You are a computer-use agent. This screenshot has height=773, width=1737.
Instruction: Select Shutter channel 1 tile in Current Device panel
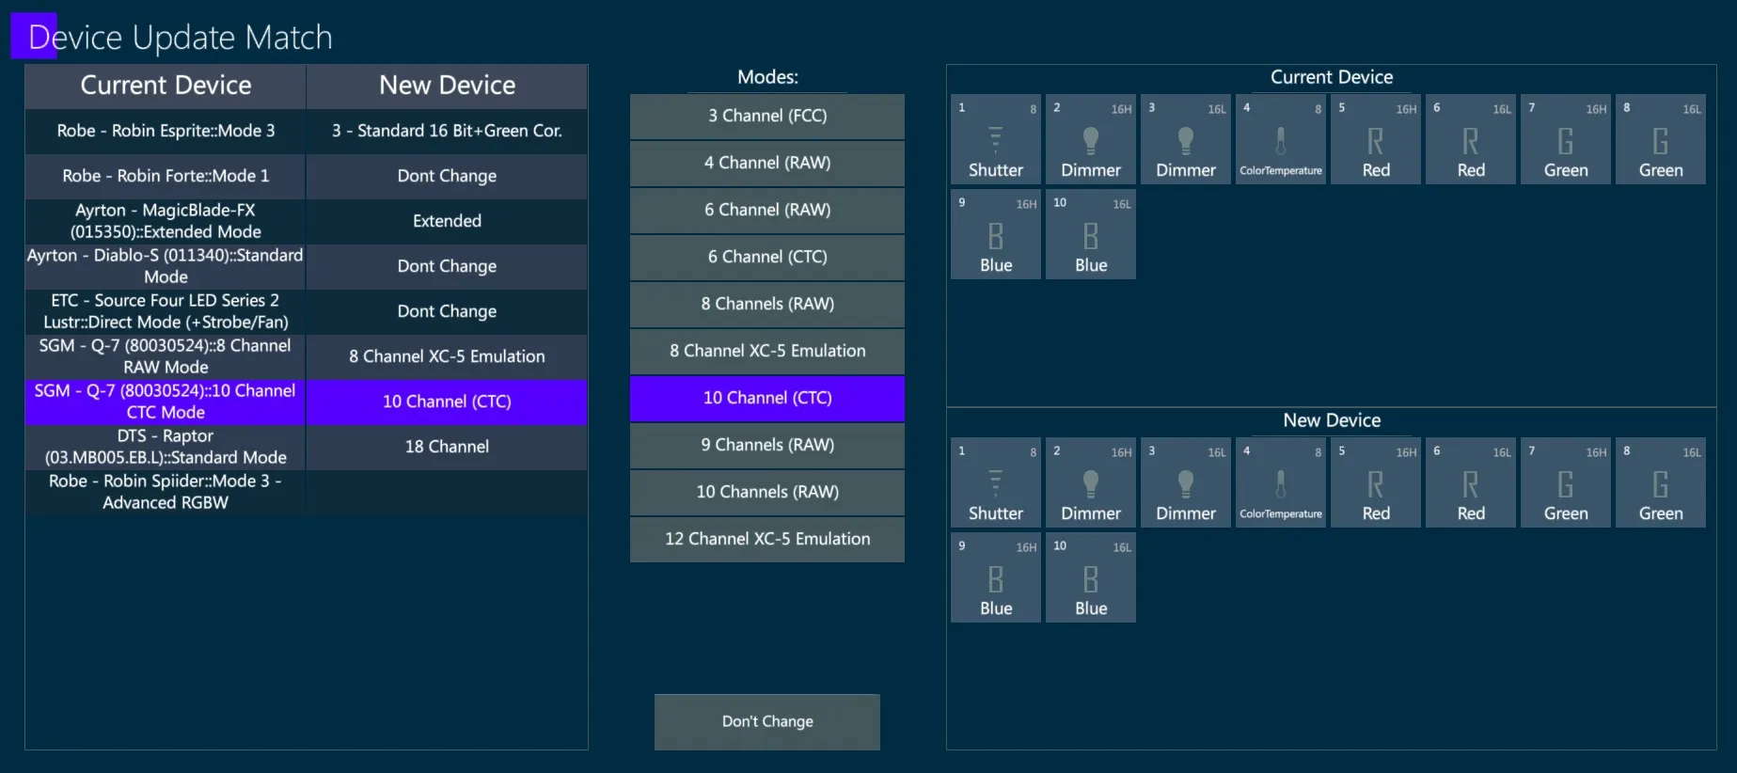pyautogui.click(x=996, y=139)
